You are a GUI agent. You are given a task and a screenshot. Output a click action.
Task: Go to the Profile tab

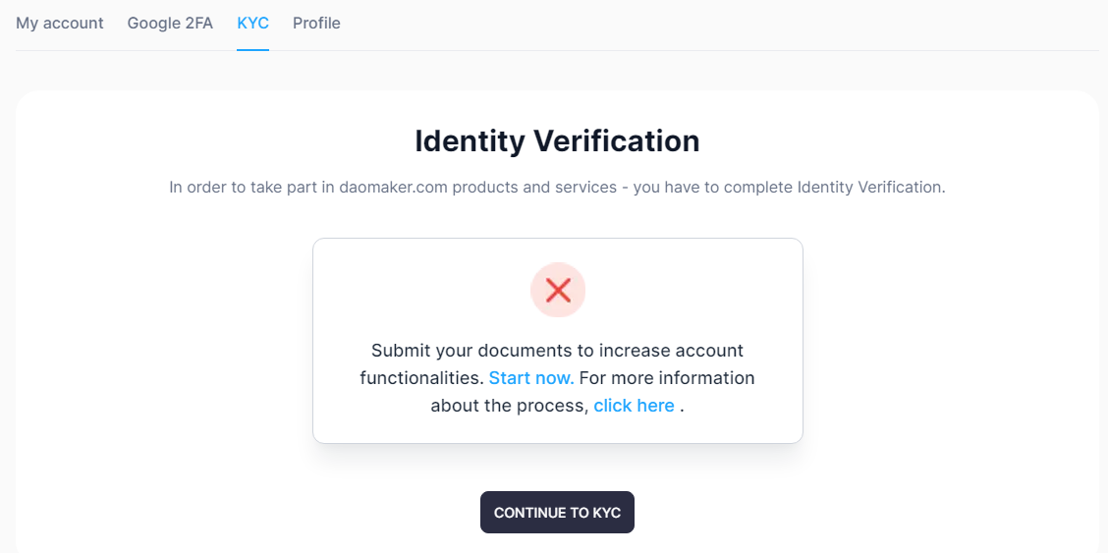click(x=316, y=23)
